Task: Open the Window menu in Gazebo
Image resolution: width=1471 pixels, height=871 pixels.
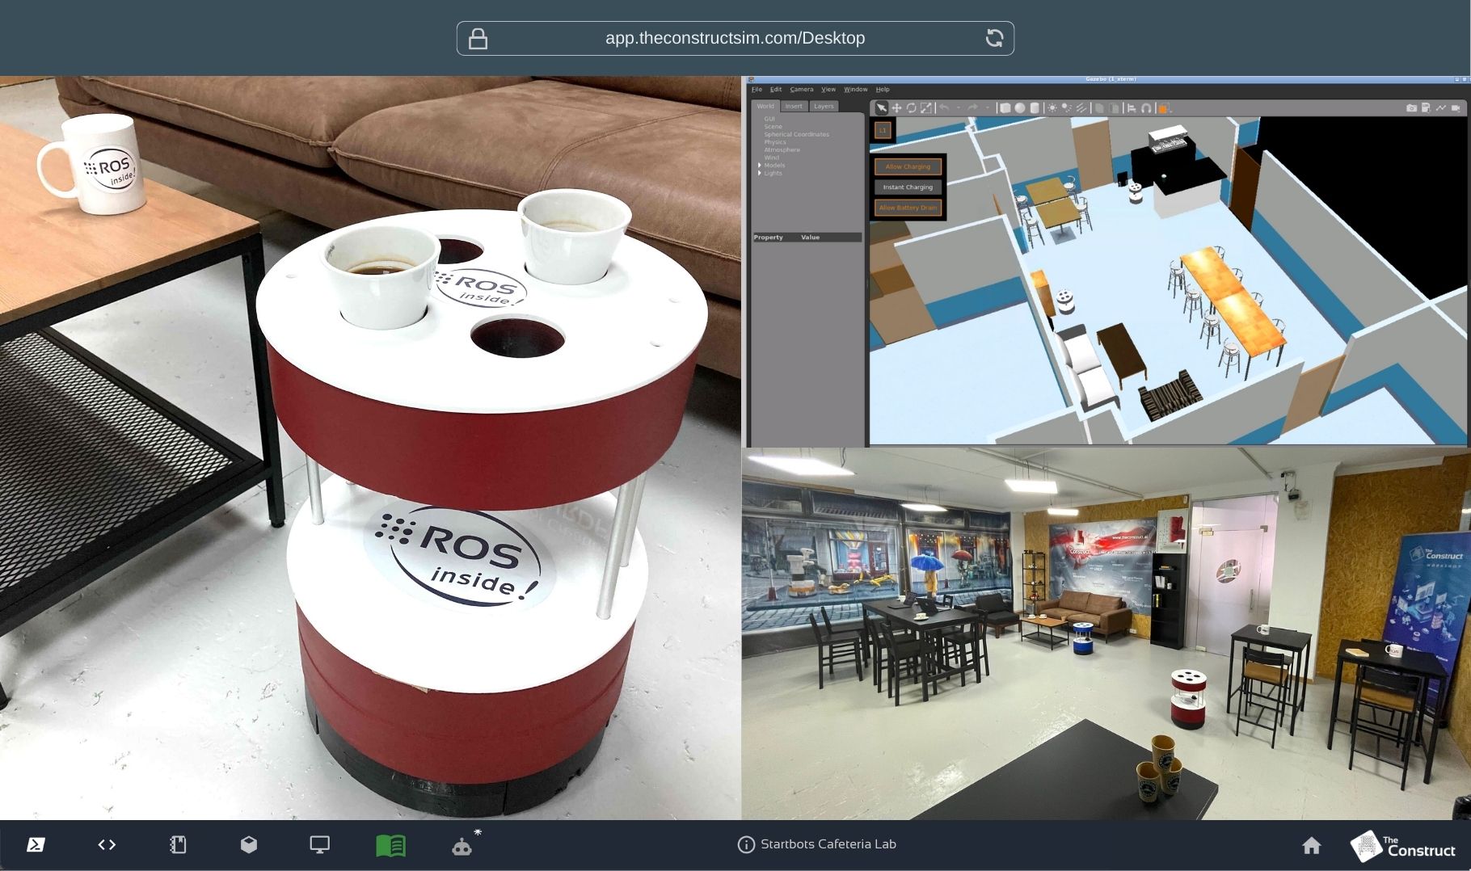Action: tap(856, 90)
